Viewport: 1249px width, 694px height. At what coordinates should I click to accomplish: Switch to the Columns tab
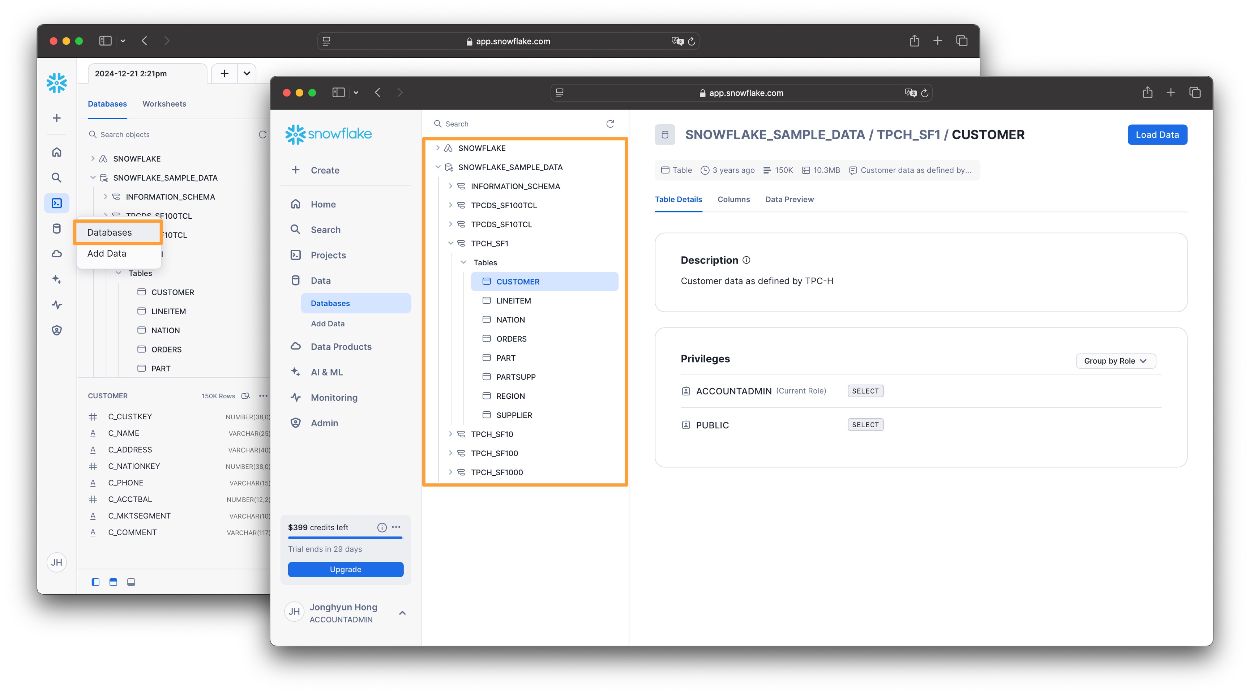pyautogui.click(x=733, y=199)
